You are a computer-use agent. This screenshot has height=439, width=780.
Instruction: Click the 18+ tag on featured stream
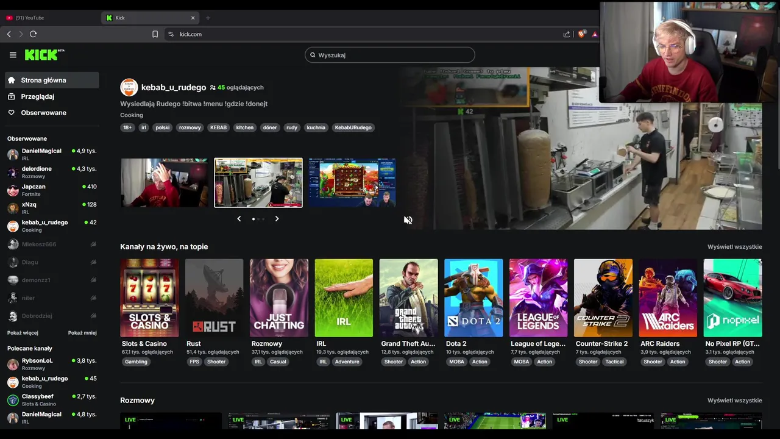click(x=127, y=127)
